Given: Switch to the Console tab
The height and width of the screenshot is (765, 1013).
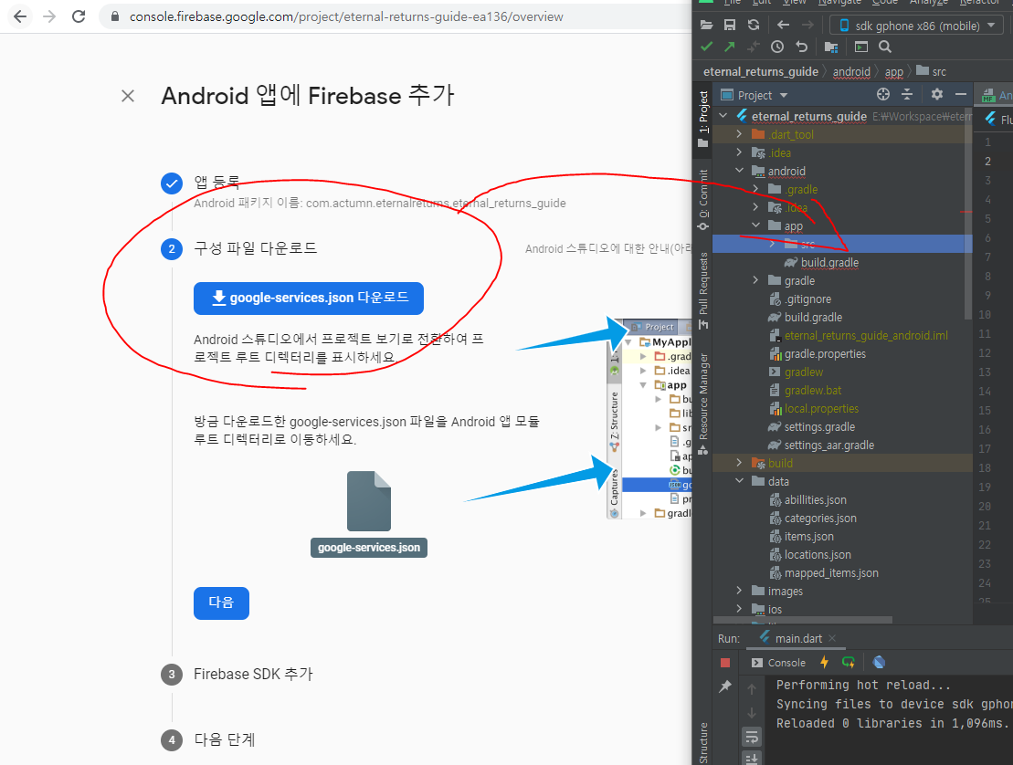Looking at the screenshot, I should tap(778, 663).
